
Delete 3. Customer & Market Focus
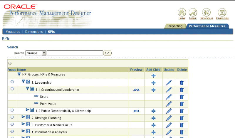pyautogui.click(x=182, y=125)
